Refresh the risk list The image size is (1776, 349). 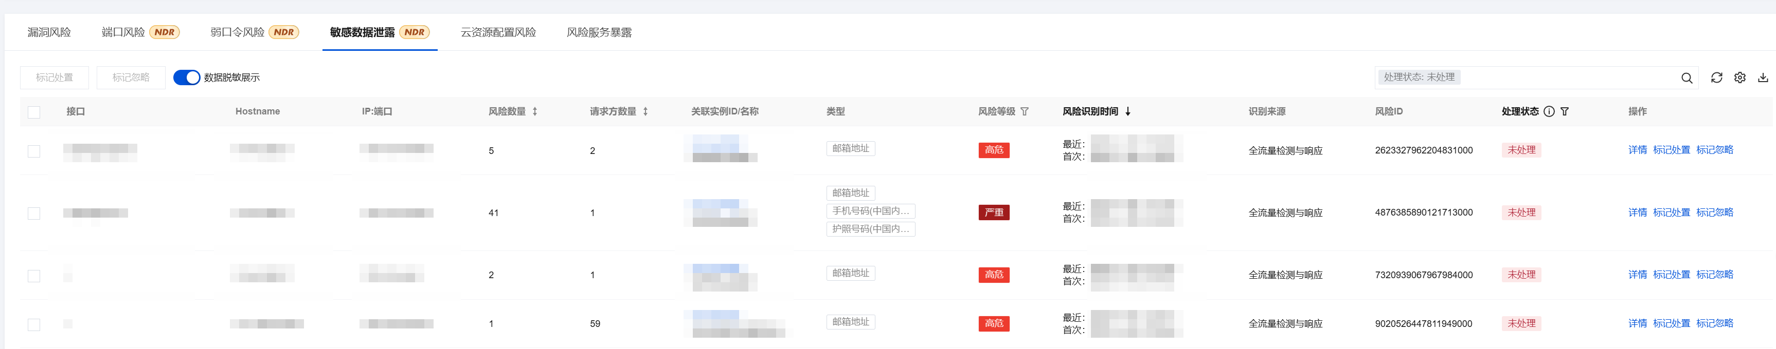(1717, 78)
